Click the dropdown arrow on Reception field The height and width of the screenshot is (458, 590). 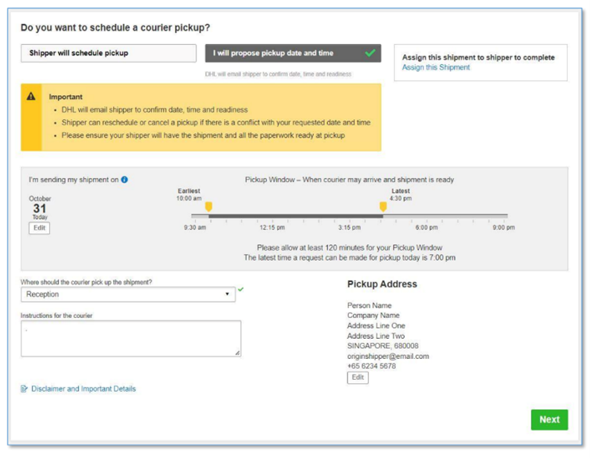point(227,294)
